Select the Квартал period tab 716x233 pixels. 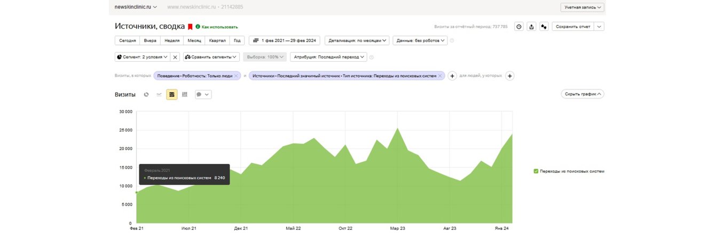pyautogui.click(x=217, y=40)
